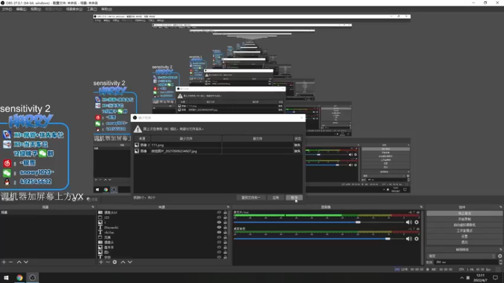Select the 111.png row in missing files
504x283 pixels.
(217, 145)
